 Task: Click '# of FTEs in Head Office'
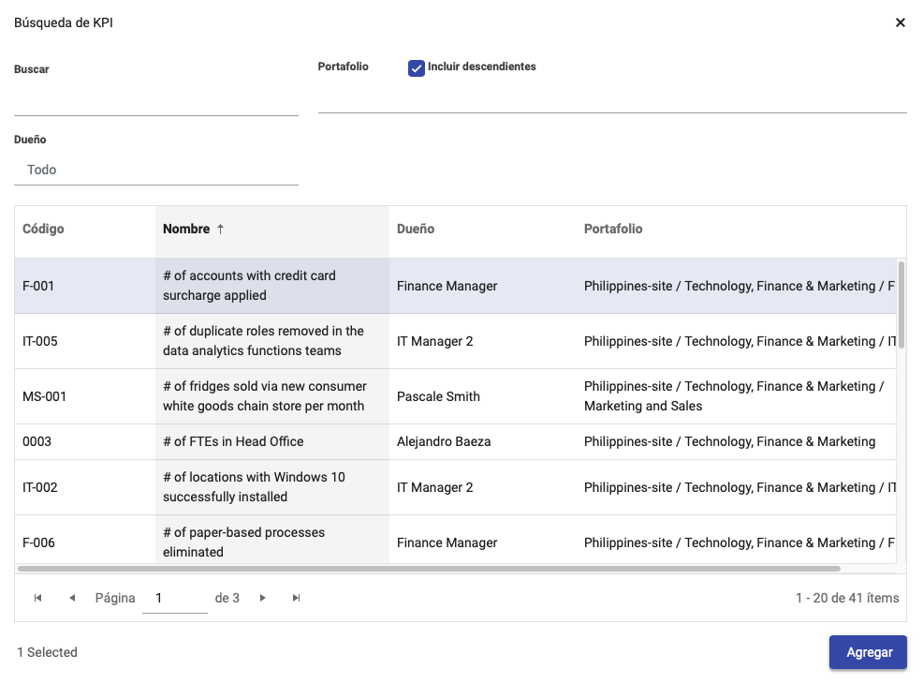(233, 442)
